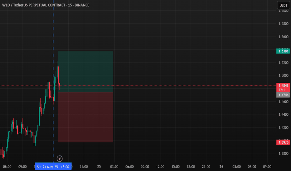Click the 26 date label on time axis
The image size is (291, 171).
click(221, 167)
